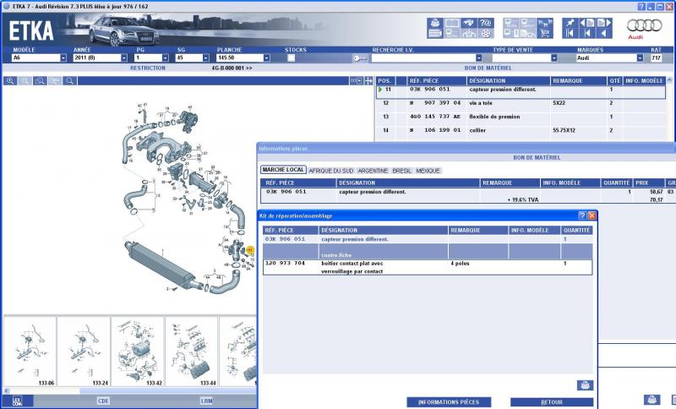Select the Afrique du Sud tab
The image size is (676, 409).
(330, 171)
